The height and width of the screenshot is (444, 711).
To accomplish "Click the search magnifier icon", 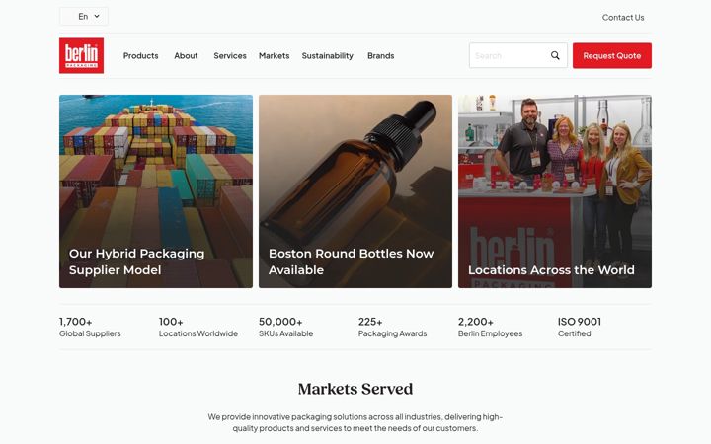I will point(555,55).
